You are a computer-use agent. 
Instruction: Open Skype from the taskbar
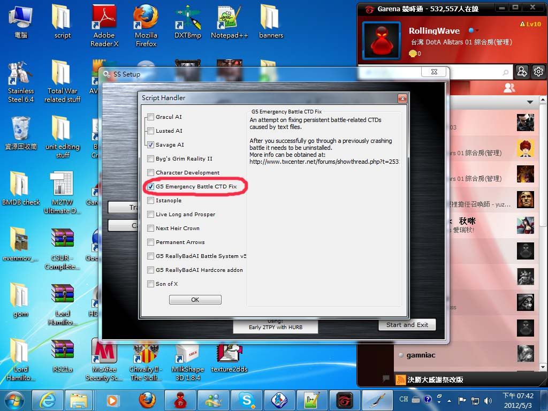pyautogui.click(x=247, y=400)
